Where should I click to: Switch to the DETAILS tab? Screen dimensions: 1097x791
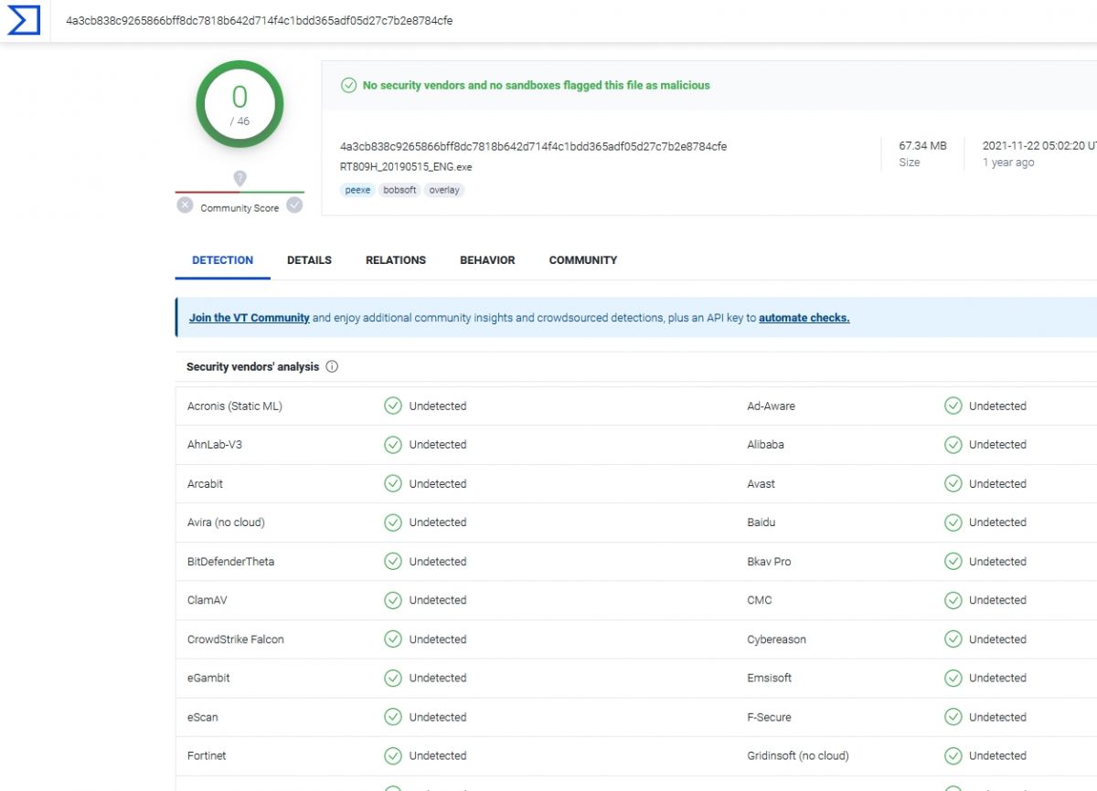click(309, 260)
